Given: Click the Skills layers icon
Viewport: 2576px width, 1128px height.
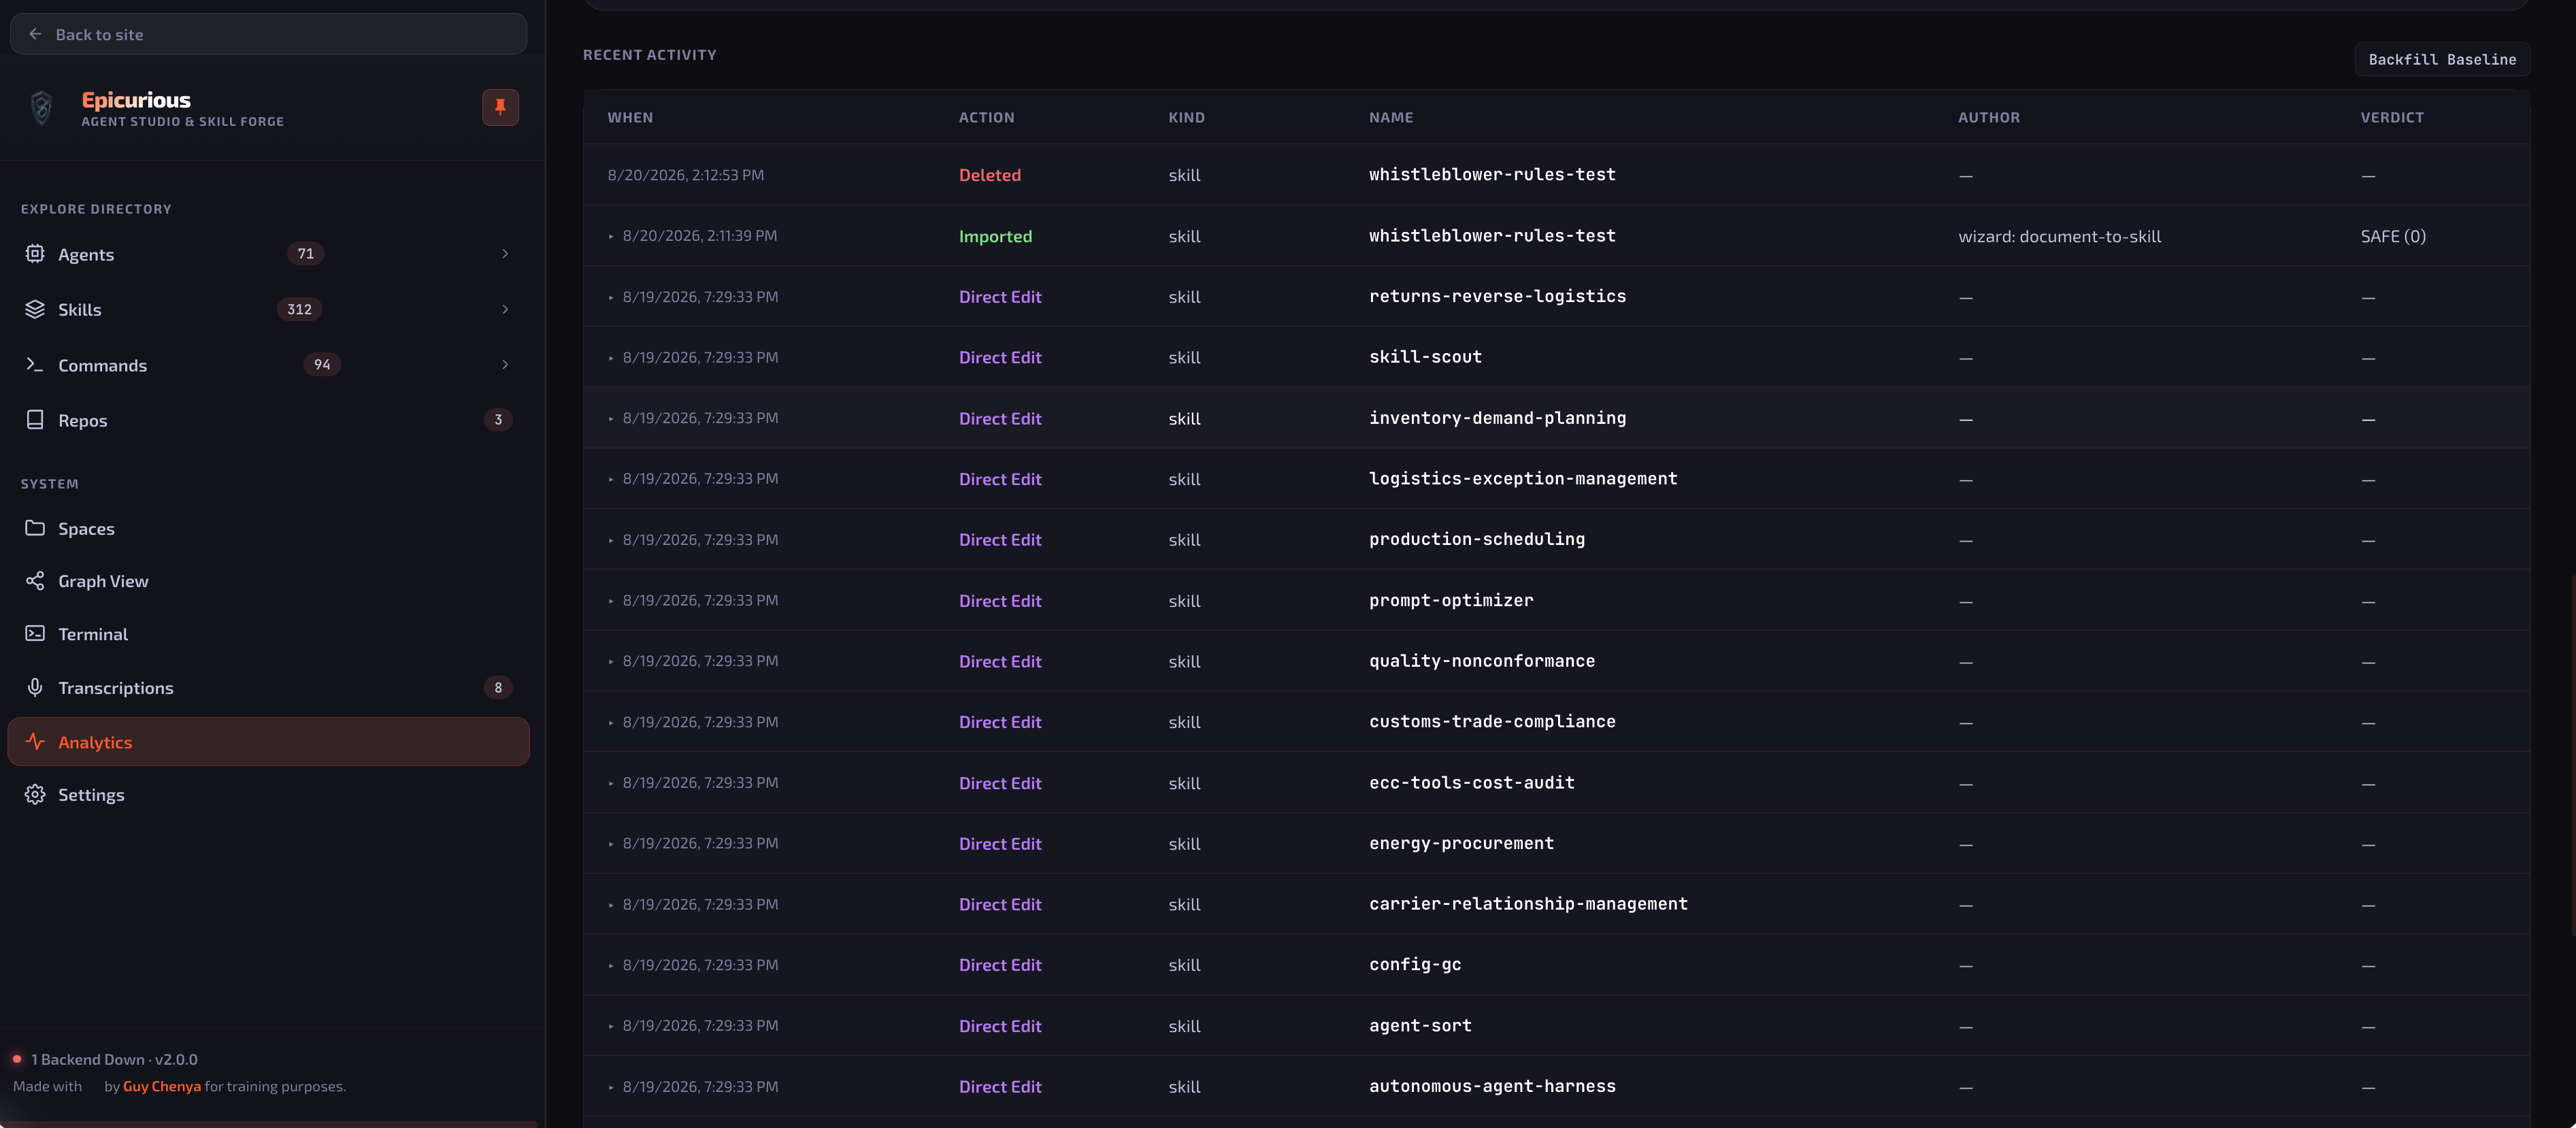Looking at the screenshot, I should (x=35, y=309).
